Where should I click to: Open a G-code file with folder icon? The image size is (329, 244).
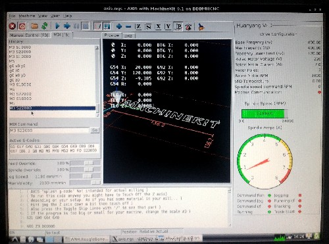34,26
